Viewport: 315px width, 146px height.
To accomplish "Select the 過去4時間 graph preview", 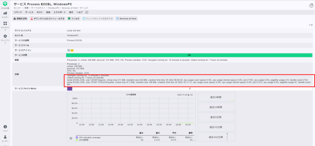I will coord(216,97).
